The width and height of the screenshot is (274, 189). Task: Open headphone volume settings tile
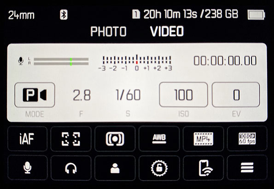71,168
